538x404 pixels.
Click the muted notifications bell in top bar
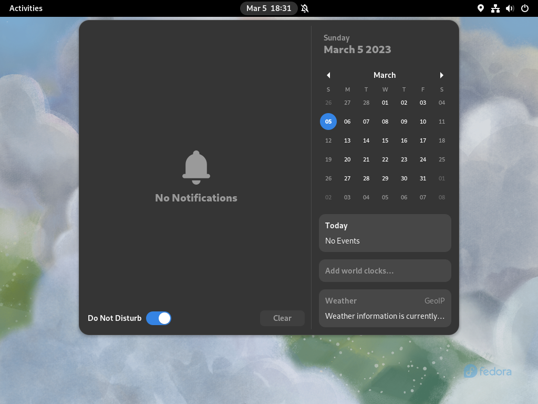pos(305,8)
